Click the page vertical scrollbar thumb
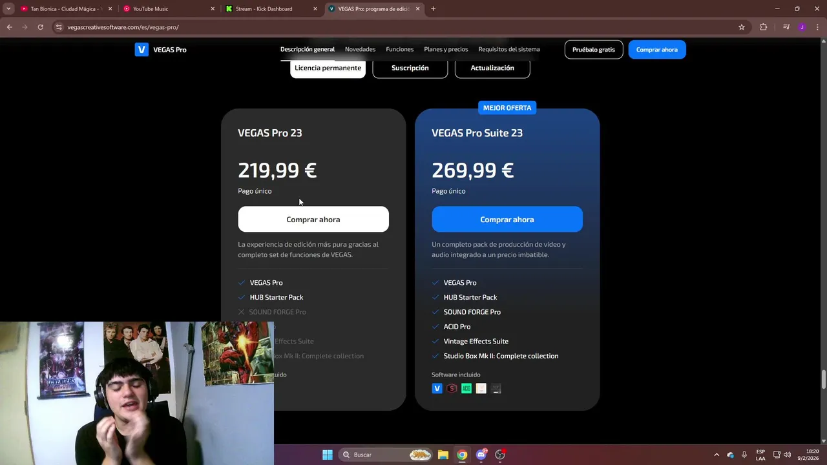Viewport: 827px width, 465px height. tap(823, 379)
